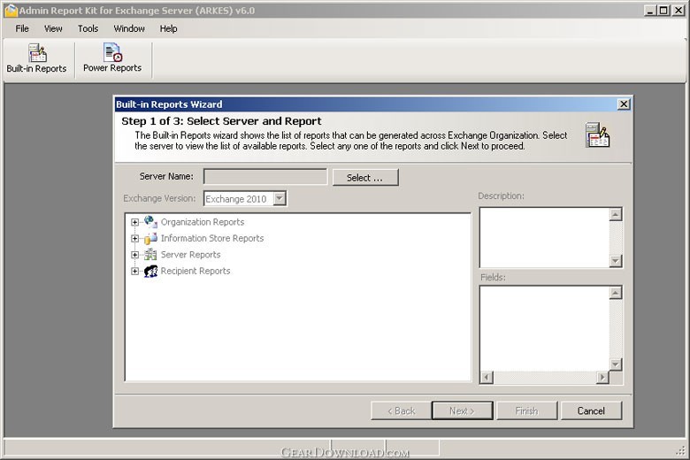
Task: Select Recipient Reports tree item text
Action: tap(195, 271)
